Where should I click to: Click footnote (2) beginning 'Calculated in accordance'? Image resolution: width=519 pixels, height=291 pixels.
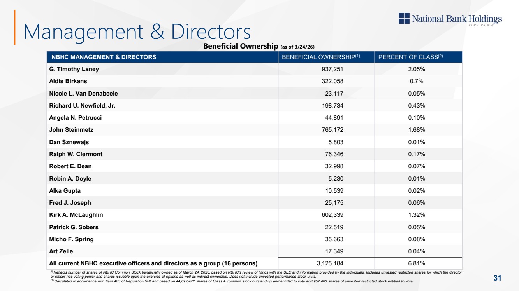tap(232, 281)
